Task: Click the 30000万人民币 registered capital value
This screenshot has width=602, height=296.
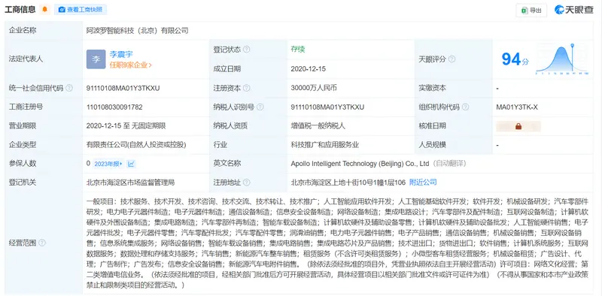Action: pos(314,88)
